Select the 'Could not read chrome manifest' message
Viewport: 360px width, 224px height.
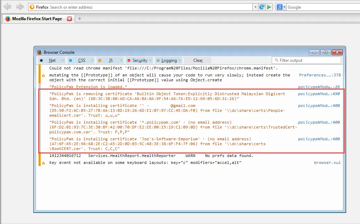coord(163,68)
